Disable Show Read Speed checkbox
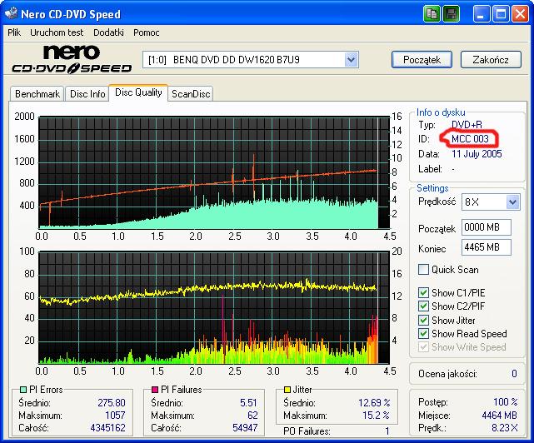Image resolution: width=534 pixels, height=443 pixels. pos(423,334)
